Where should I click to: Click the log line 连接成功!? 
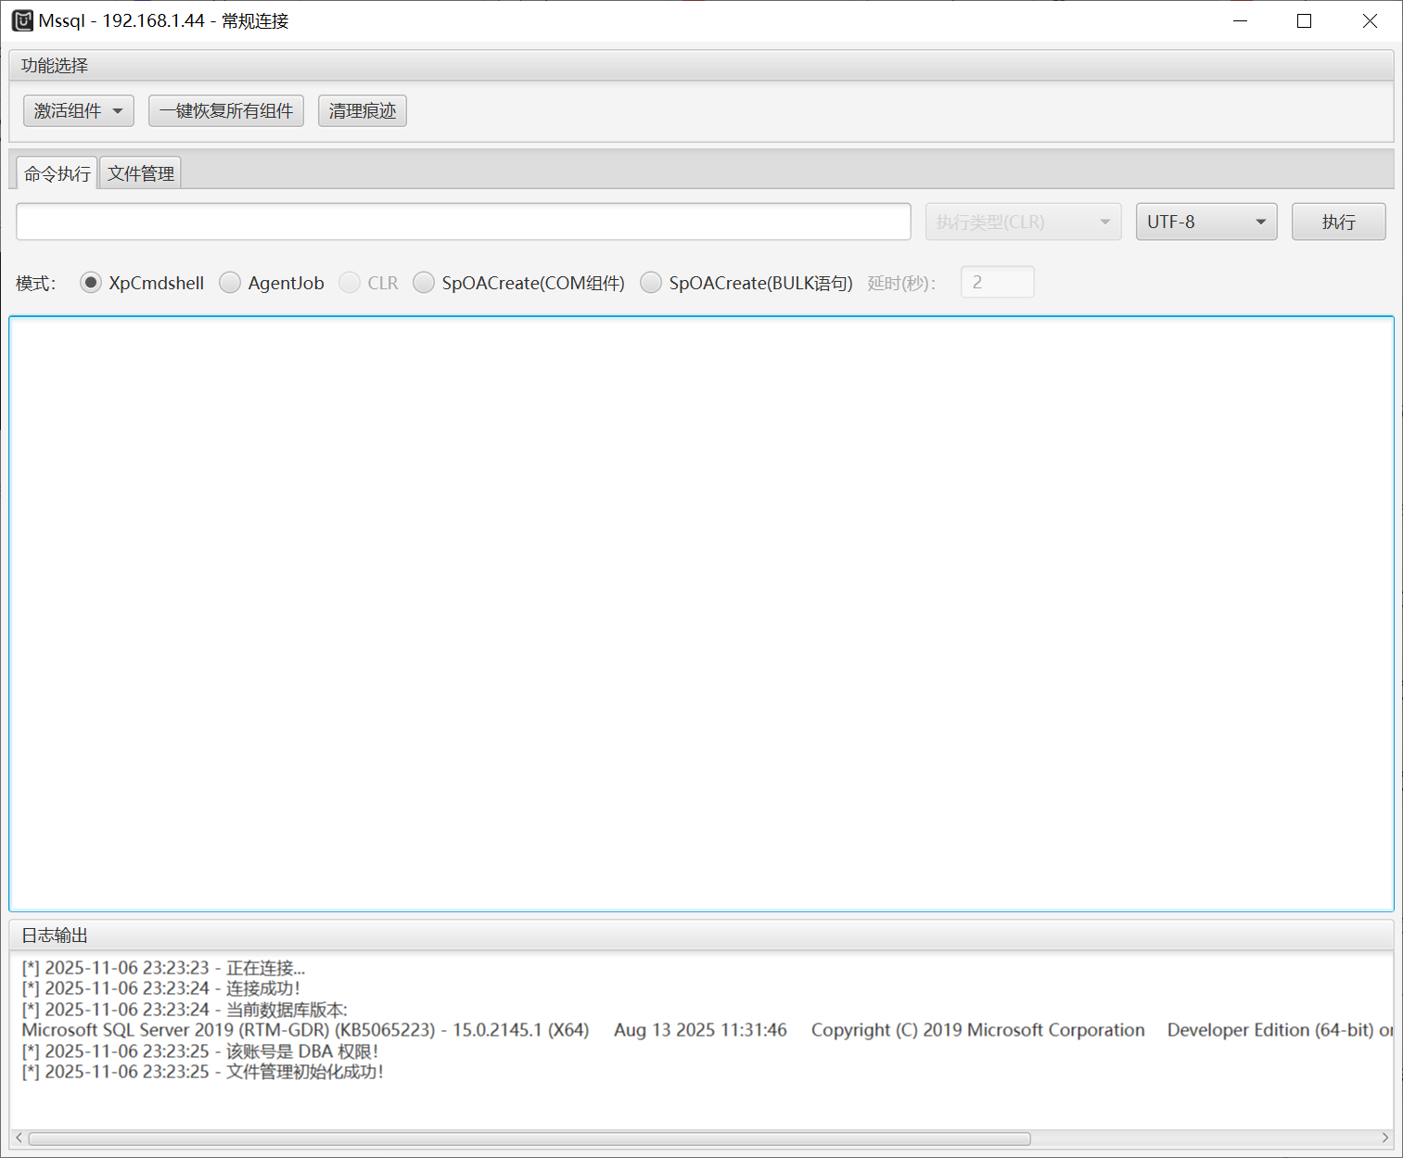161,988
